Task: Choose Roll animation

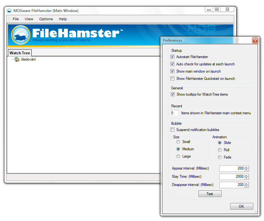Action: click(220, 150)
